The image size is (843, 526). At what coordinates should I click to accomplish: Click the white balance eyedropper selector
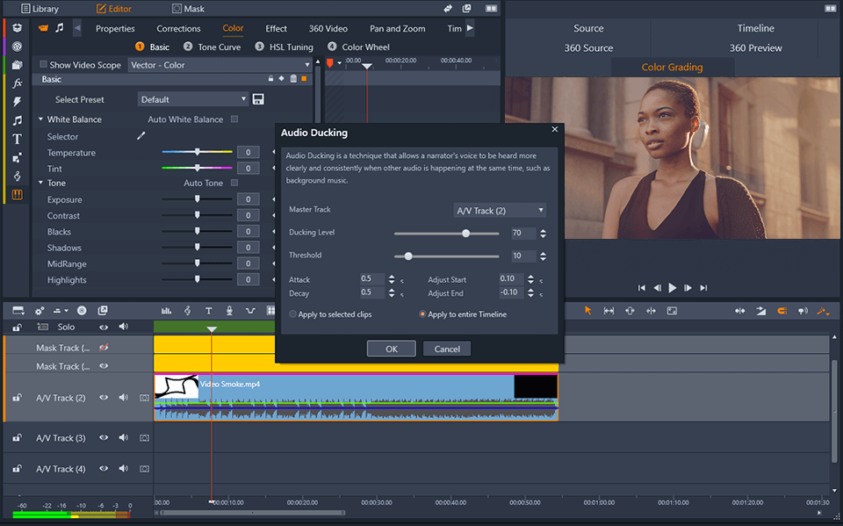pyautogui.click(x=140, y=137)
